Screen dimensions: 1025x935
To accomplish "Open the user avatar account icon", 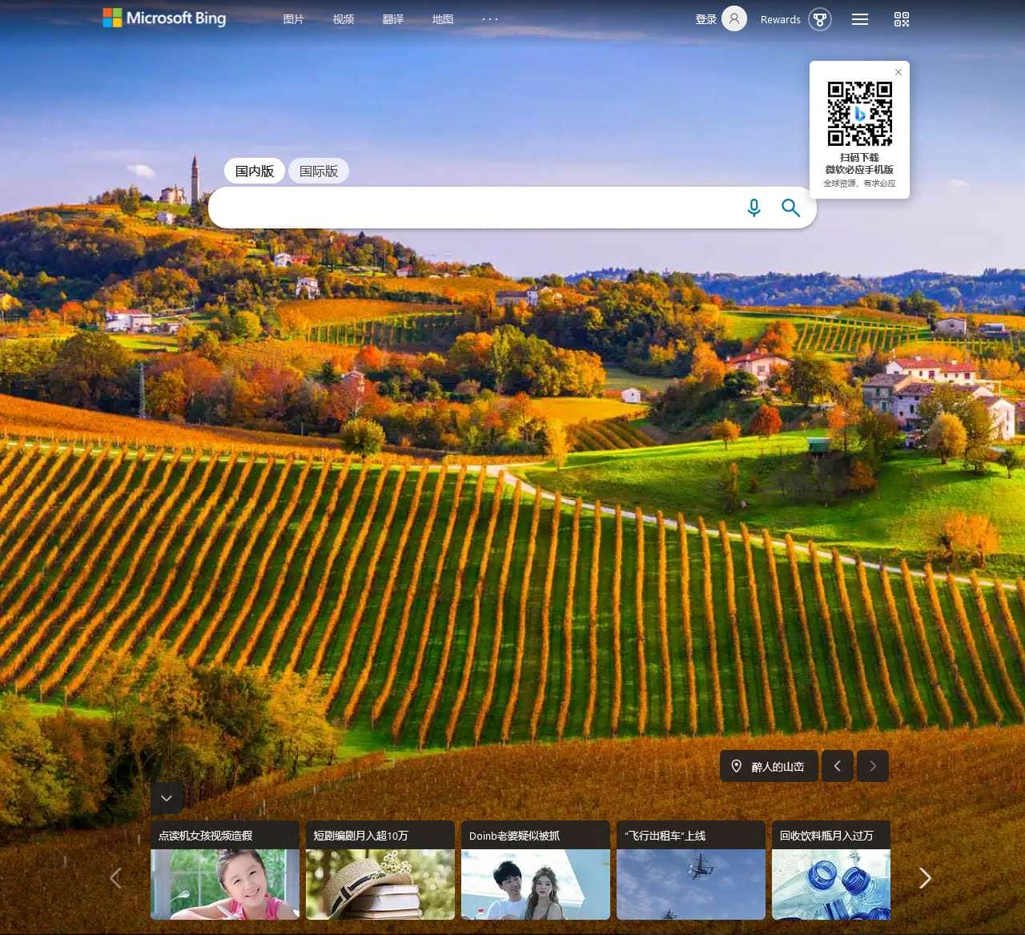I will (734, 18).
